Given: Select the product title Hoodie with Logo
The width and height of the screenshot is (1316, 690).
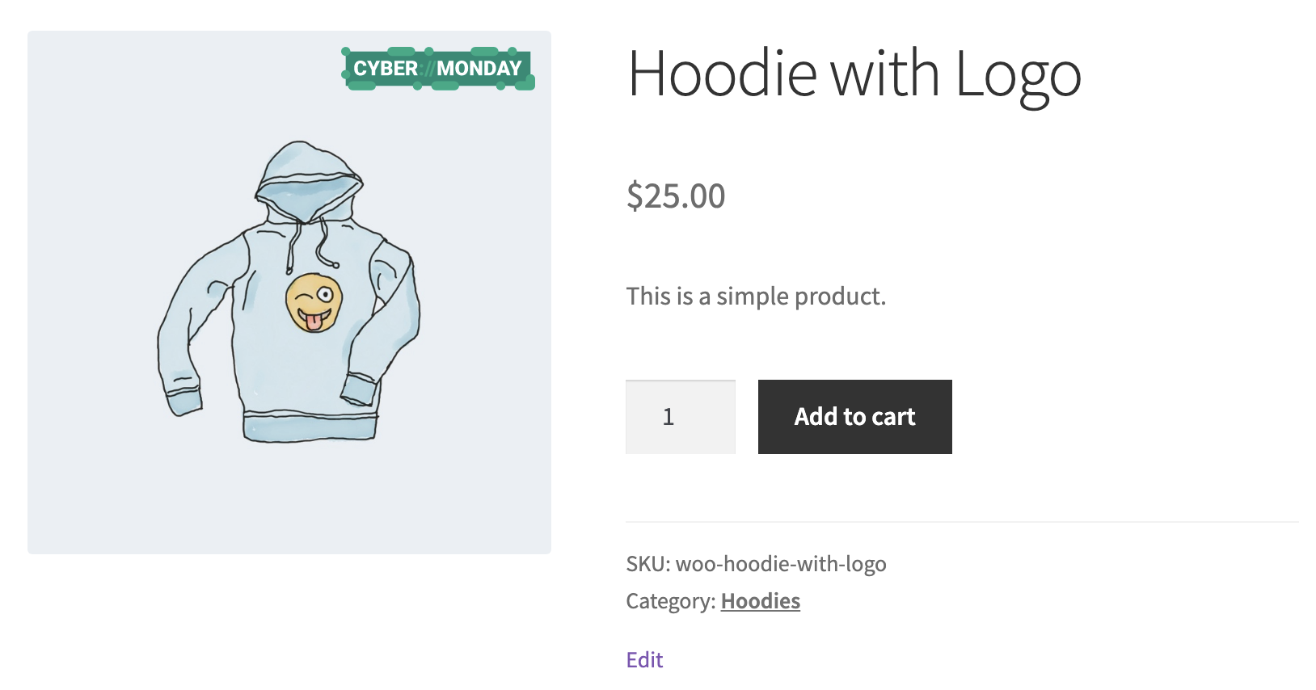Looking at the screenshot, I should point(854,74).
